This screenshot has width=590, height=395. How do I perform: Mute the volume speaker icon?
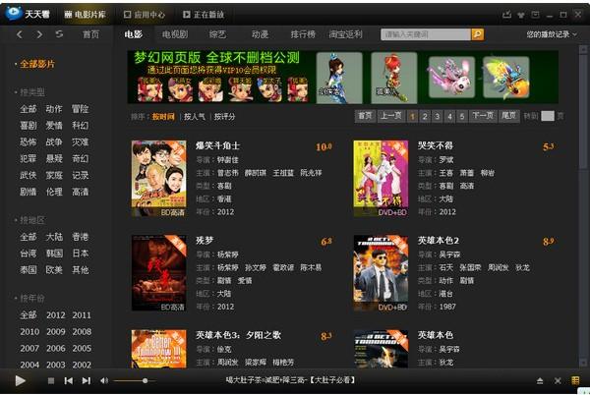(104, 380)
